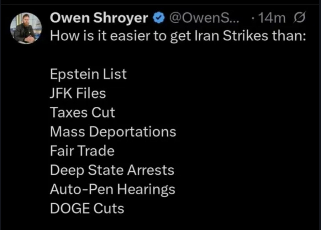Screen dimensions: 321x230
Task: Click the "Taxes Cut" line
Action: (x=82, y=113)
